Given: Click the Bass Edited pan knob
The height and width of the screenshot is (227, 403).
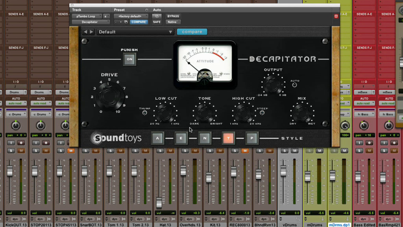Looking at the screenshot, I should click(364, 126).
